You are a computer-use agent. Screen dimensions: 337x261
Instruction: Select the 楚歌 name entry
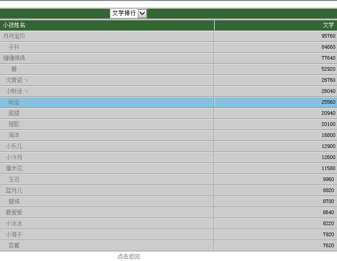(x=14, y=124)
